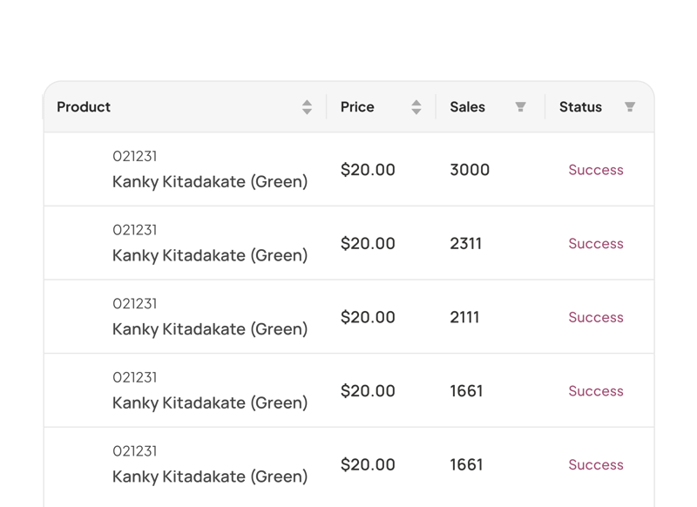Click the Price column sort arrows
The width and height of the screenshot is (697, 507).
[x=416, y=107]
